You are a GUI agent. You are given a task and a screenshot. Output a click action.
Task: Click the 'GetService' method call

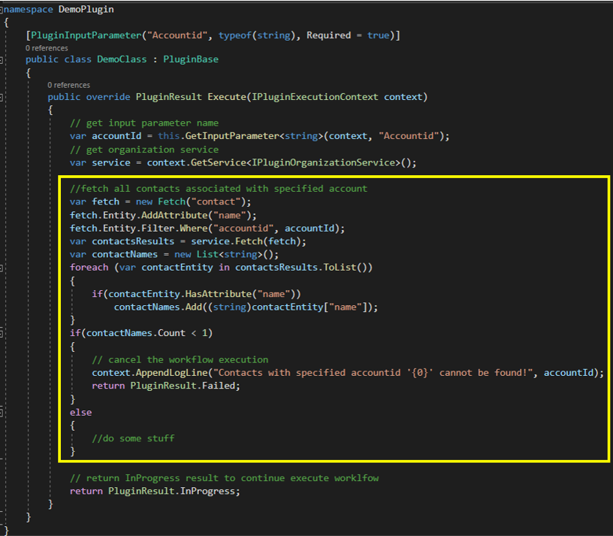(x=219, y=163)
